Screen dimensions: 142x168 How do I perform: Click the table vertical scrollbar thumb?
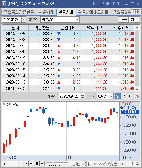coord(137,58)
